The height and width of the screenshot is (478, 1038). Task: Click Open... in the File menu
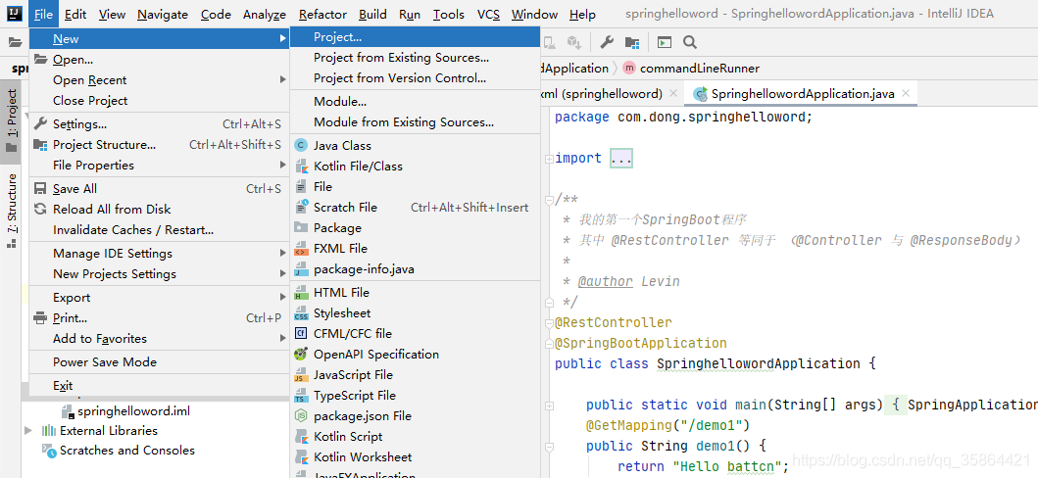[x=160, y=60]
